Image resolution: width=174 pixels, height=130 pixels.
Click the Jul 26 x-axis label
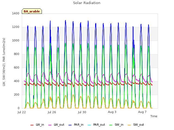click(x=52, y=112)
